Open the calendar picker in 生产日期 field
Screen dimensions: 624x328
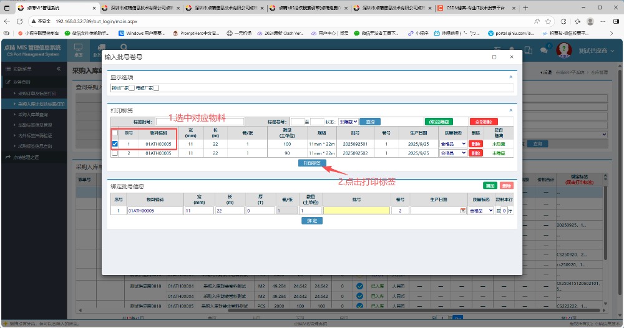[462, 211]
